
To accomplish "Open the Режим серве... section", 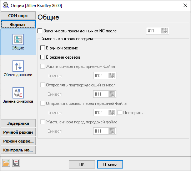I will click(x=18, y=141).
